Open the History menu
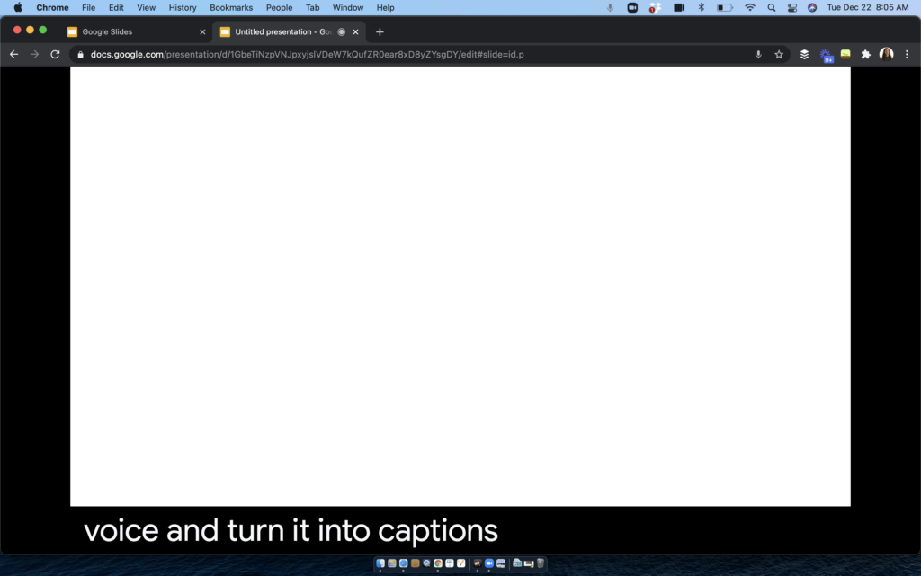The height and width of the screenshot is (576, 921). 182,7
